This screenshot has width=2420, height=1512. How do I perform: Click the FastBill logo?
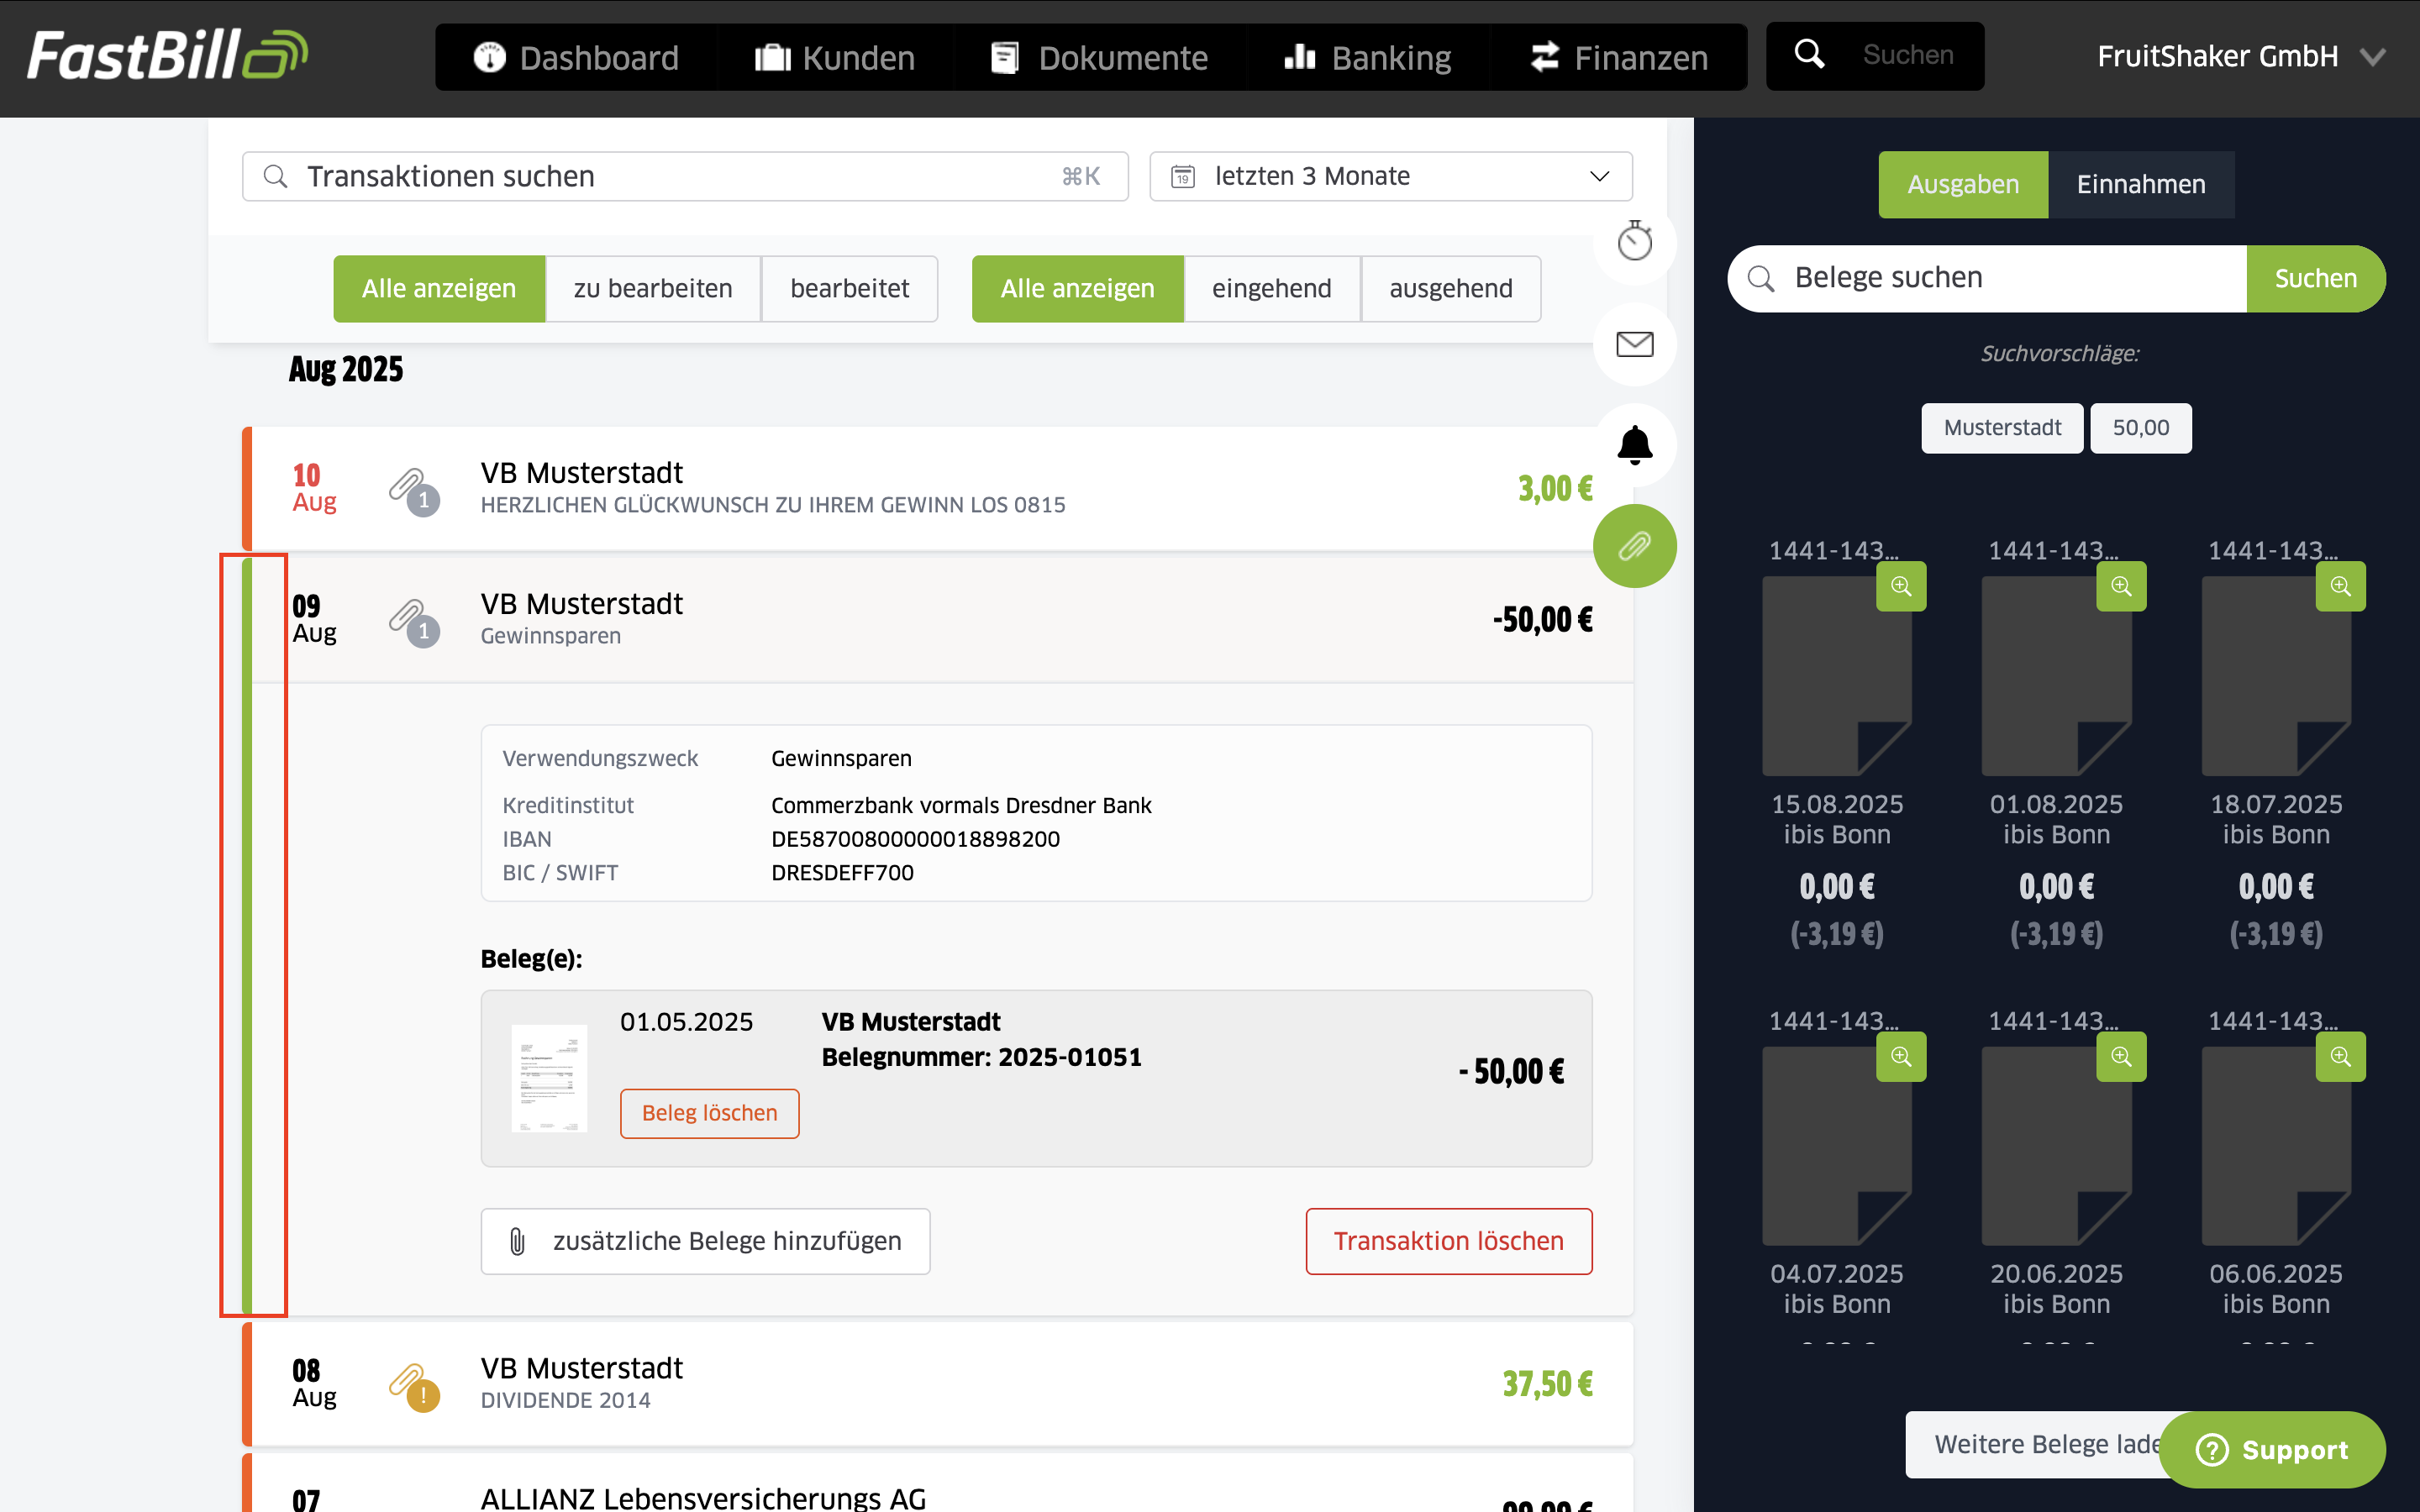click(x=167, y=55)
